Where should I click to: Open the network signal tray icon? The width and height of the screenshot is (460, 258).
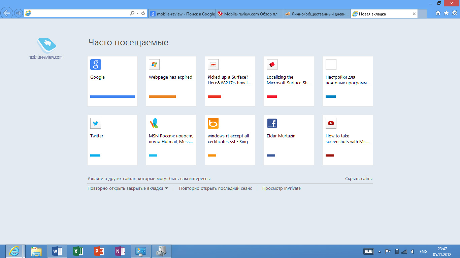tap(404, 252)
